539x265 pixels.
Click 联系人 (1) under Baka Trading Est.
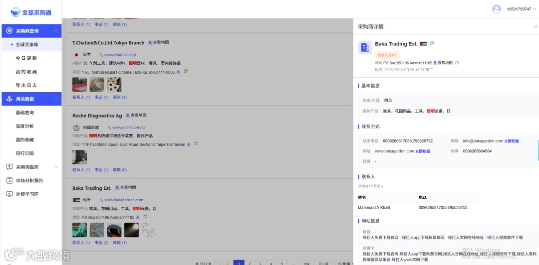pyautogui.click(x=81, y=243)
